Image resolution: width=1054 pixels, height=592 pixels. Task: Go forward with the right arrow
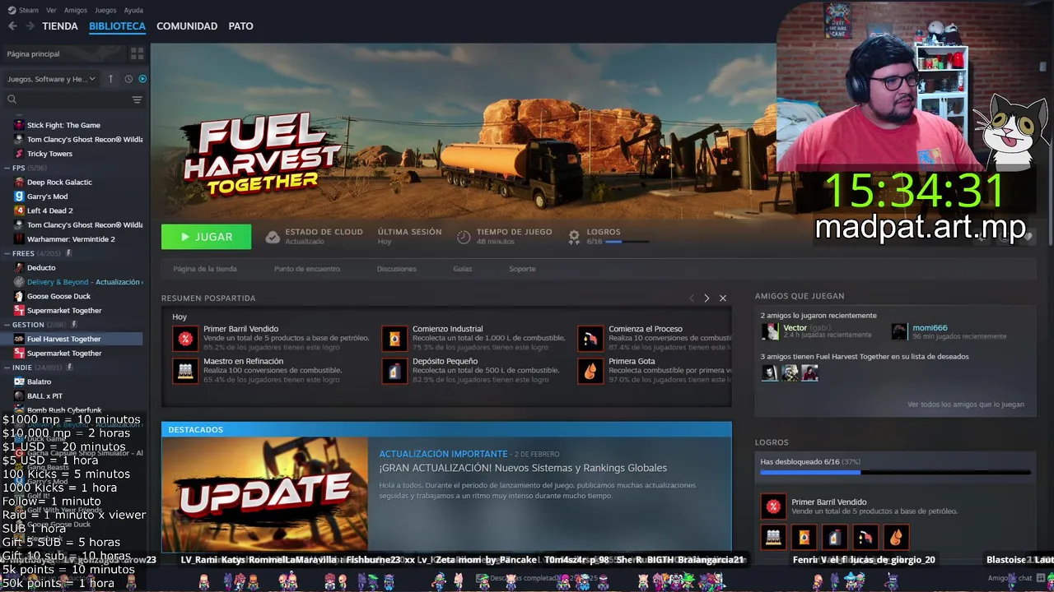30,26
